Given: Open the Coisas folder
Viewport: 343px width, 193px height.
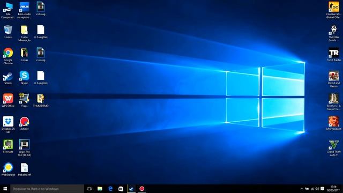Looking at the screenshot, I should [24, 55].
